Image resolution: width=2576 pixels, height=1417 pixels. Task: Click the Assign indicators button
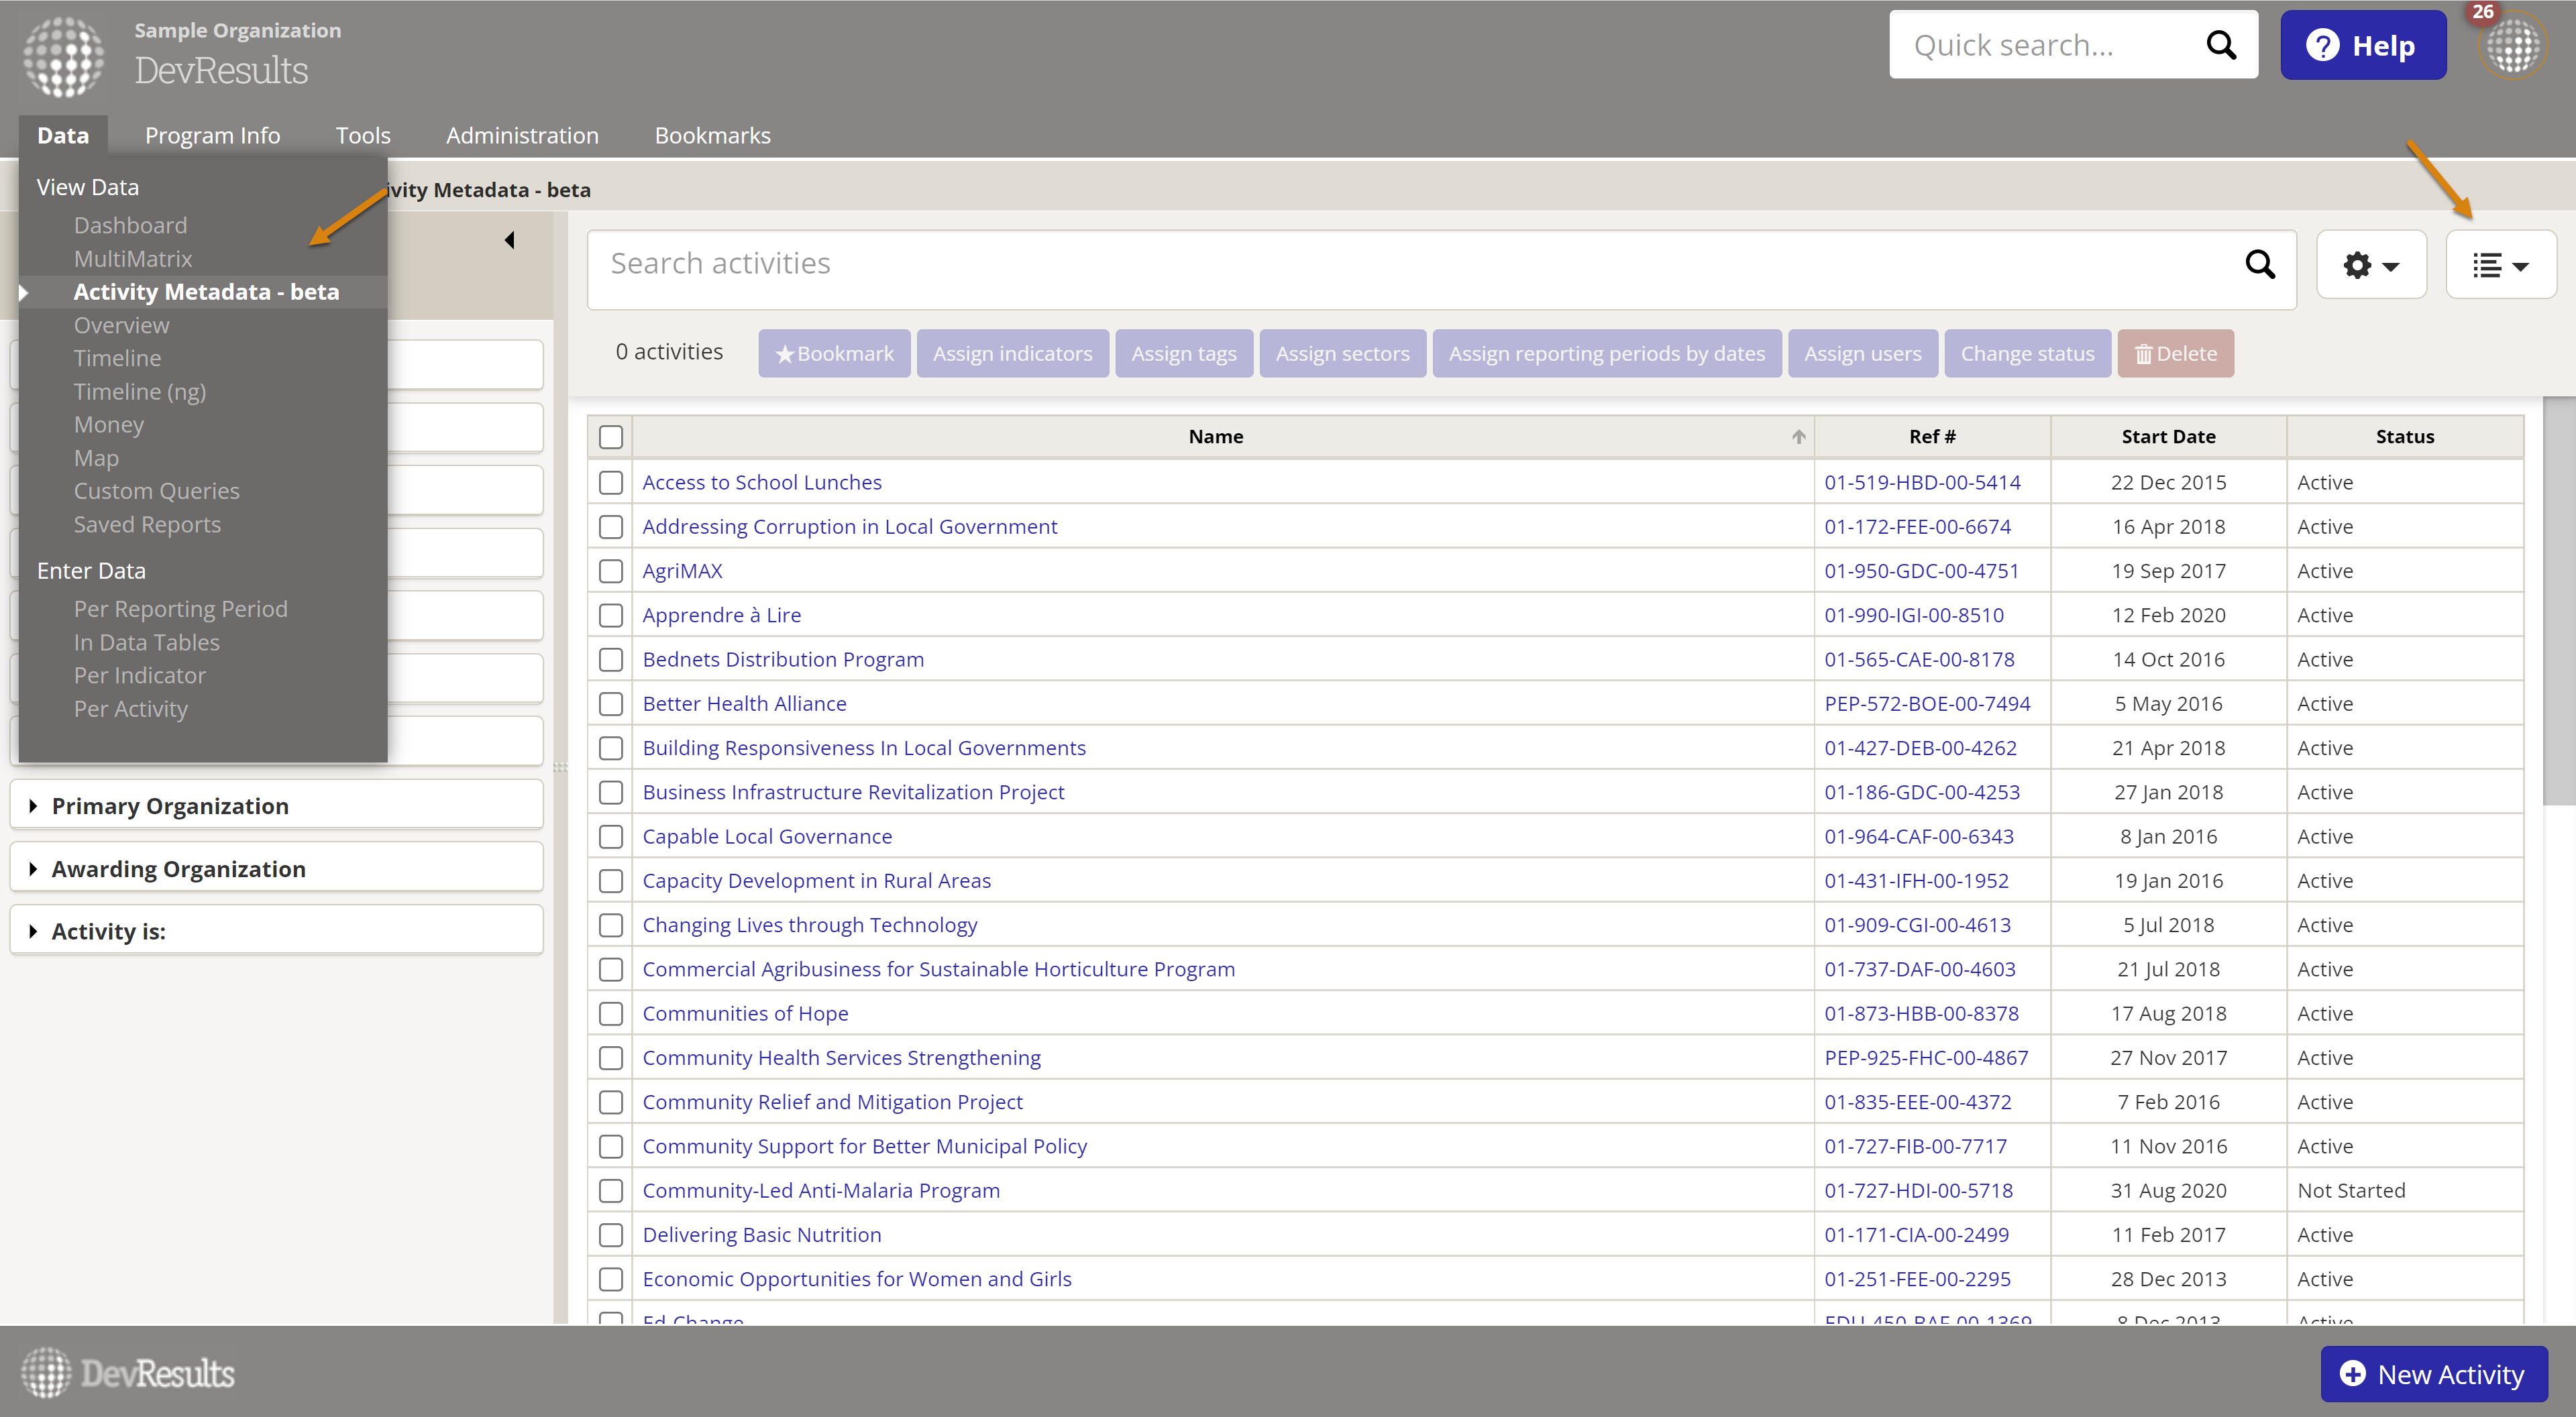coord(1012,354)
